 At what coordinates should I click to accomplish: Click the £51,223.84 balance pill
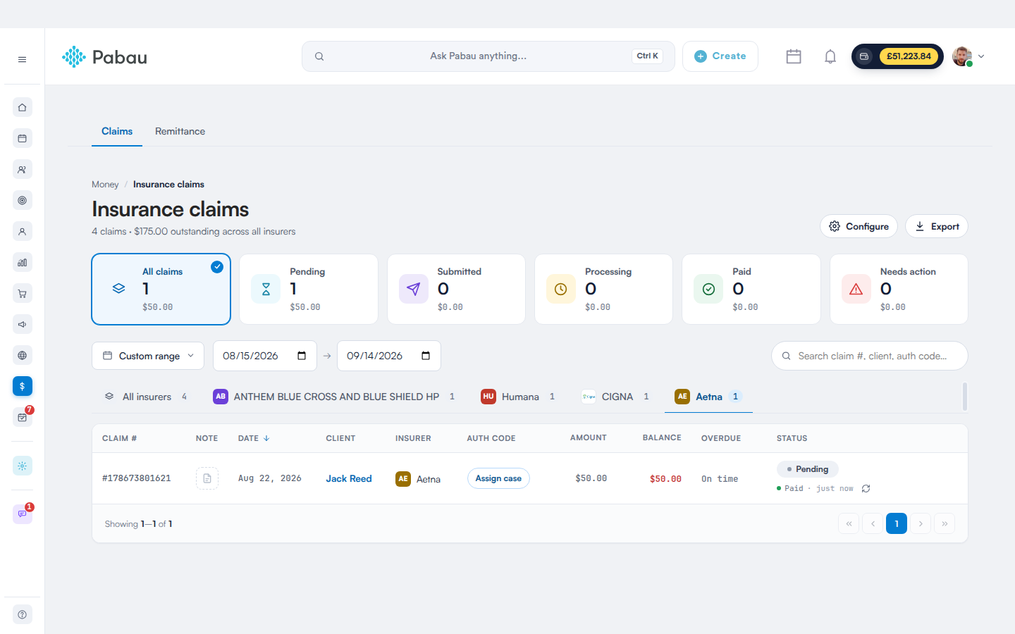click(897, 56)
